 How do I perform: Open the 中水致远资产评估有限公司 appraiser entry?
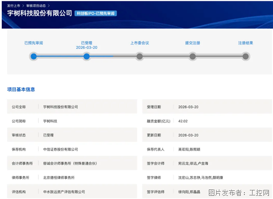64,192
